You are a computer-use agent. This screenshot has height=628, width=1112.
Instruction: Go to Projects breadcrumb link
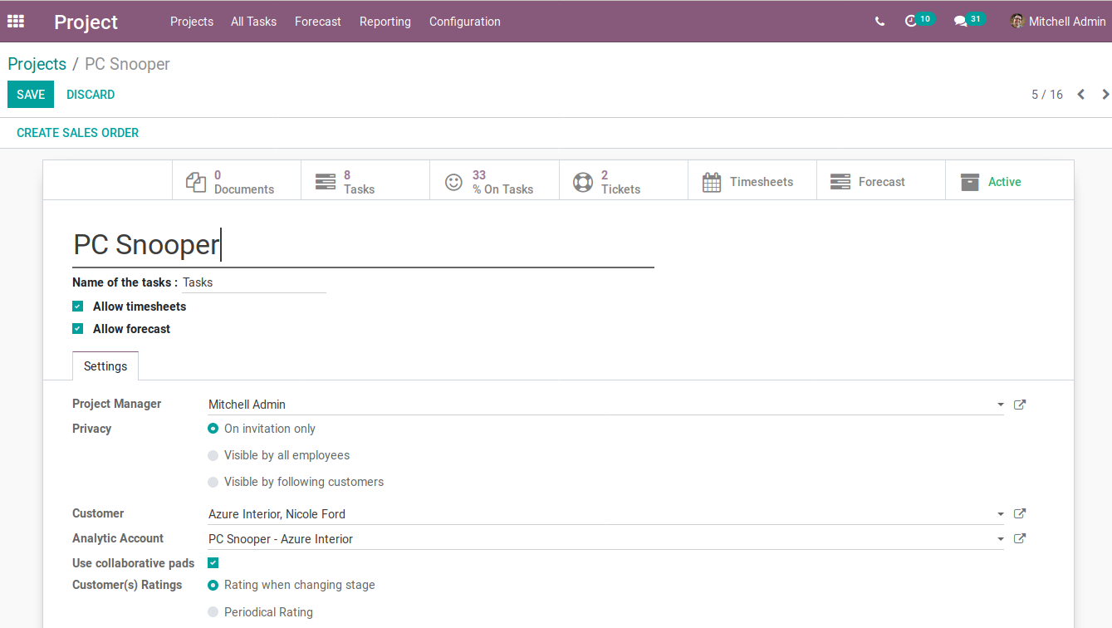pyautogui.click(x=37, y=64)
